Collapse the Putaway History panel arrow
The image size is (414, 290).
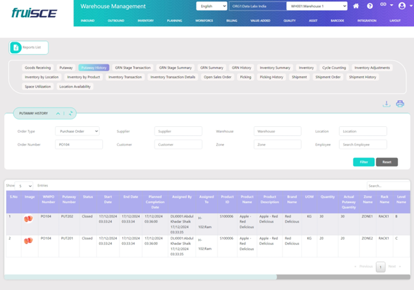pos(58,113)
